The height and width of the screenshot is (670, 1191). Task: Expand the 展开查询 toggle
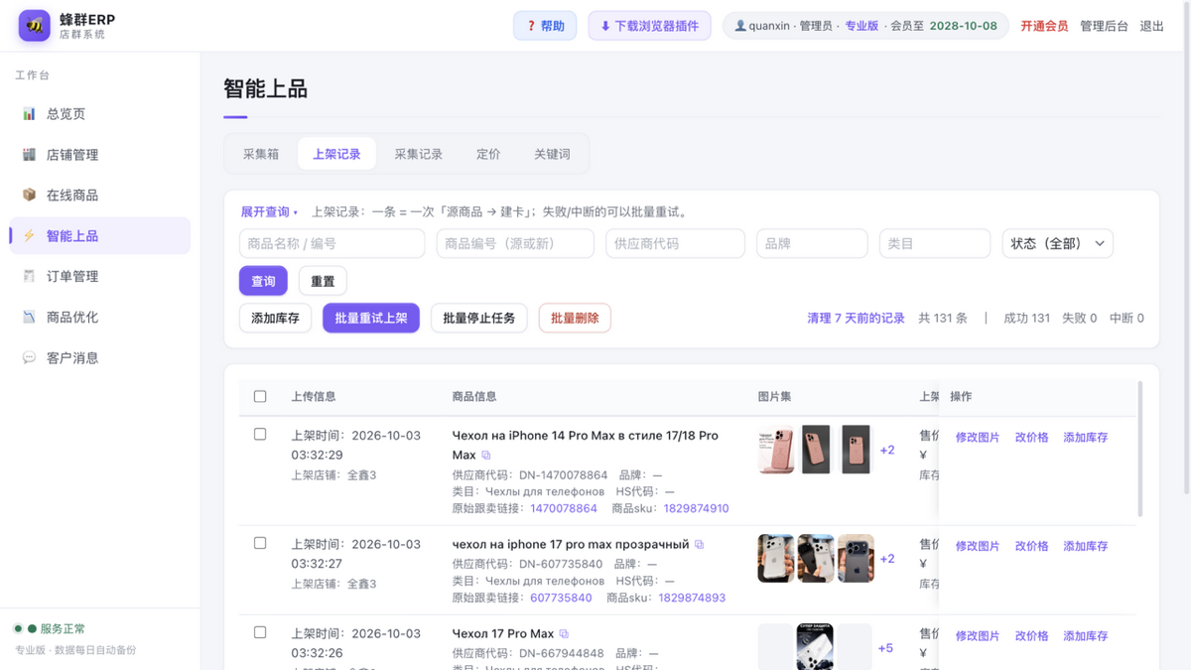coord(269,211)
